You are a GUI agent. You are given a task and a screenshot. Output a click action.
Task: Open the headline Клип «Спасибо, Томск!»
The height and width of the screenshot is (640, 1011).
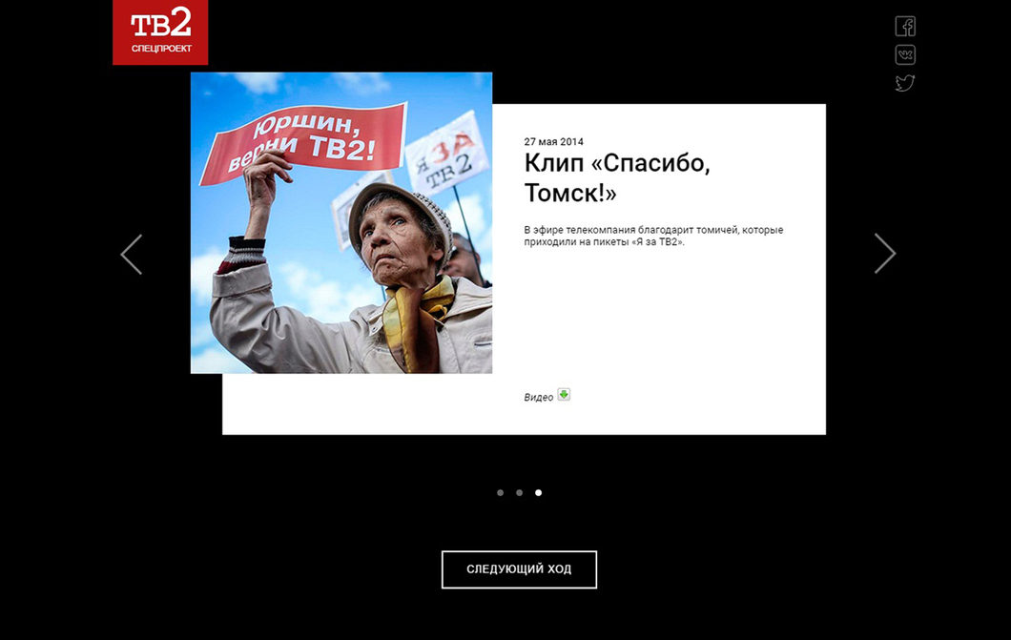click(617, 177)
